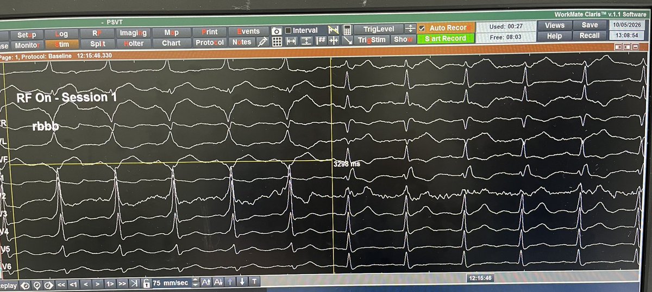Open the Setup menu button
652x292 pixels.
click(27, 34)
